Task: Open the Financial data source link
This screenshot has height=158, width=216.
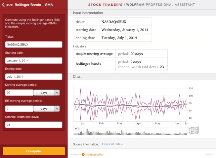Action: point(113,144)
